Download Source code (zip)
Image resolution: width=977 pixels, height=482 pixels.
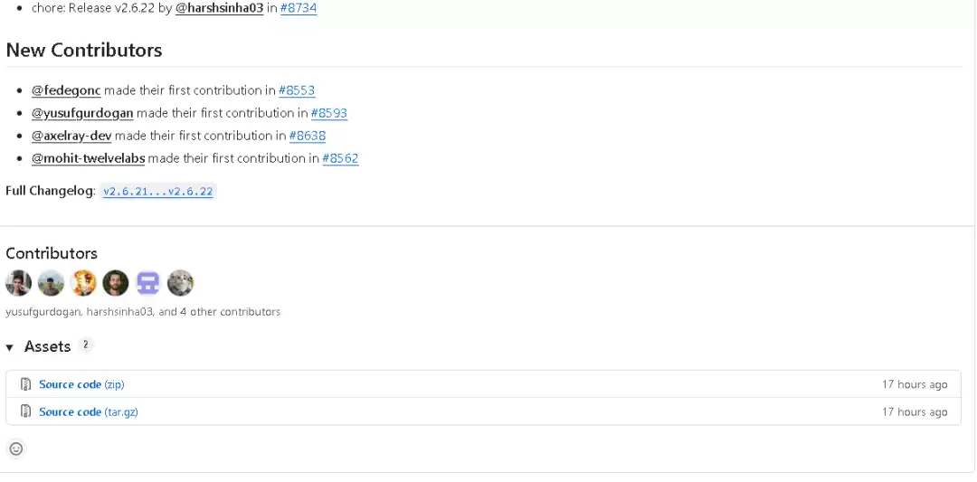point(81,384)
